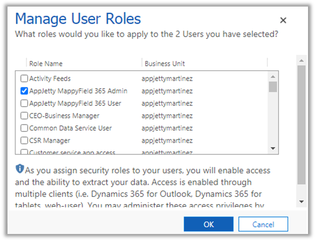Enable the AppJetty MappyField 365 User role
Viewport: 316px width, 241px height.
coord(24,103)
